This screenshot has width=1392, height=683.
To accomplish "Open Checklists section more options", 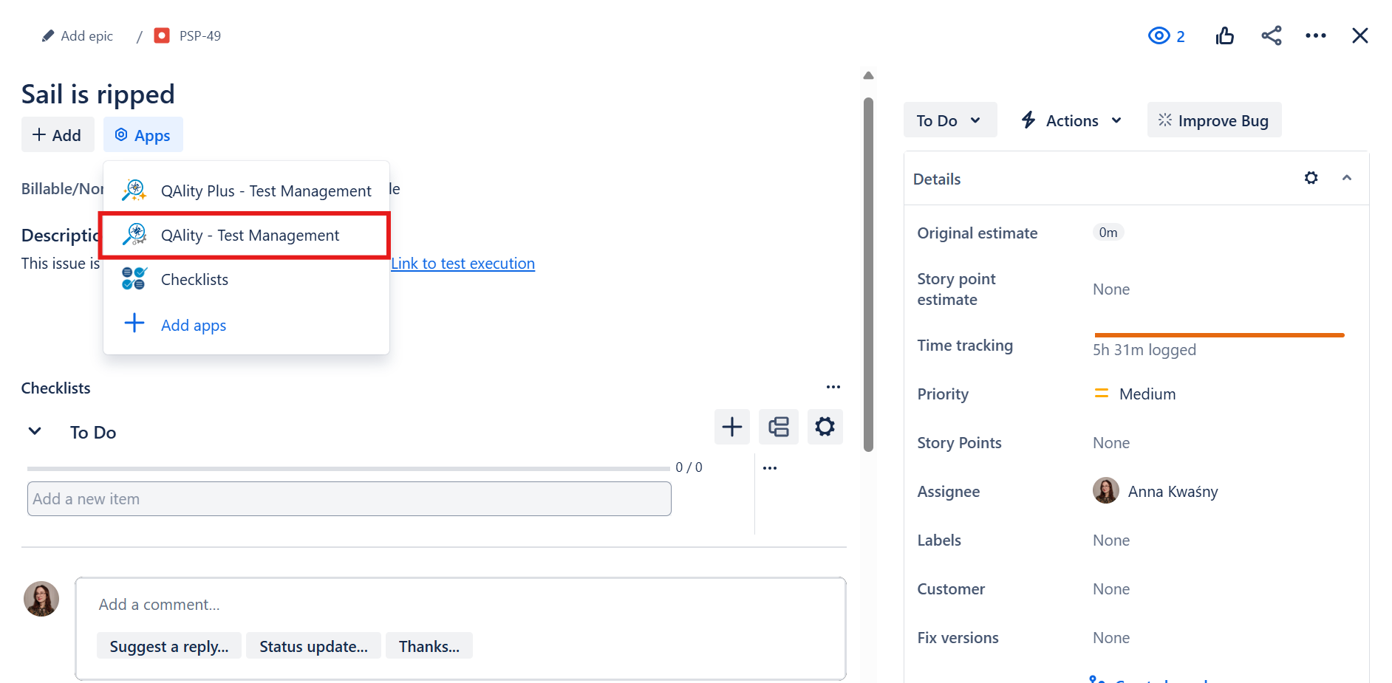I will click(833, 387).
